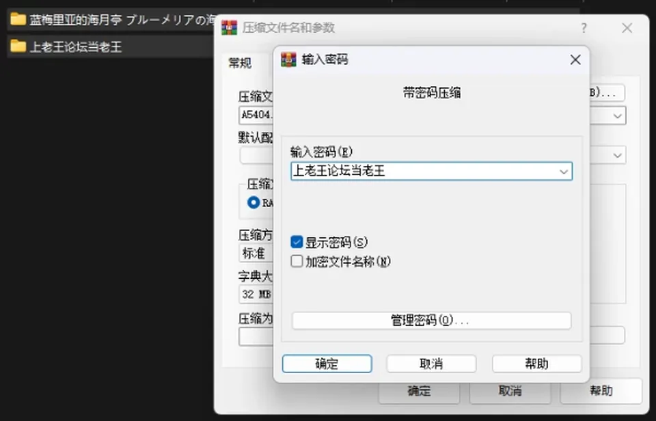Viewport: 656px width, 421px height.
Task: Click 帮助 in the password dialog
Action: 537,364
